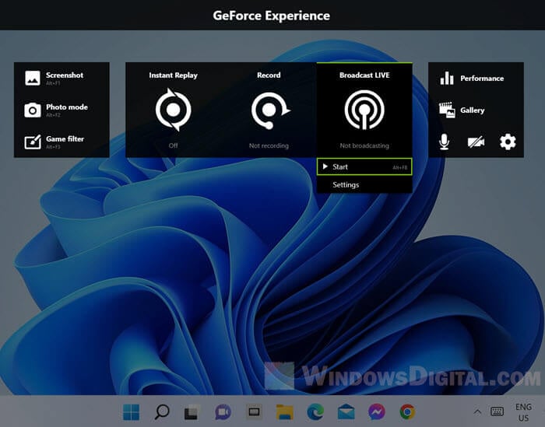Open Settings under Broadcast LIVE
Screen dimensions: 545x427
[x=364, y=184]
